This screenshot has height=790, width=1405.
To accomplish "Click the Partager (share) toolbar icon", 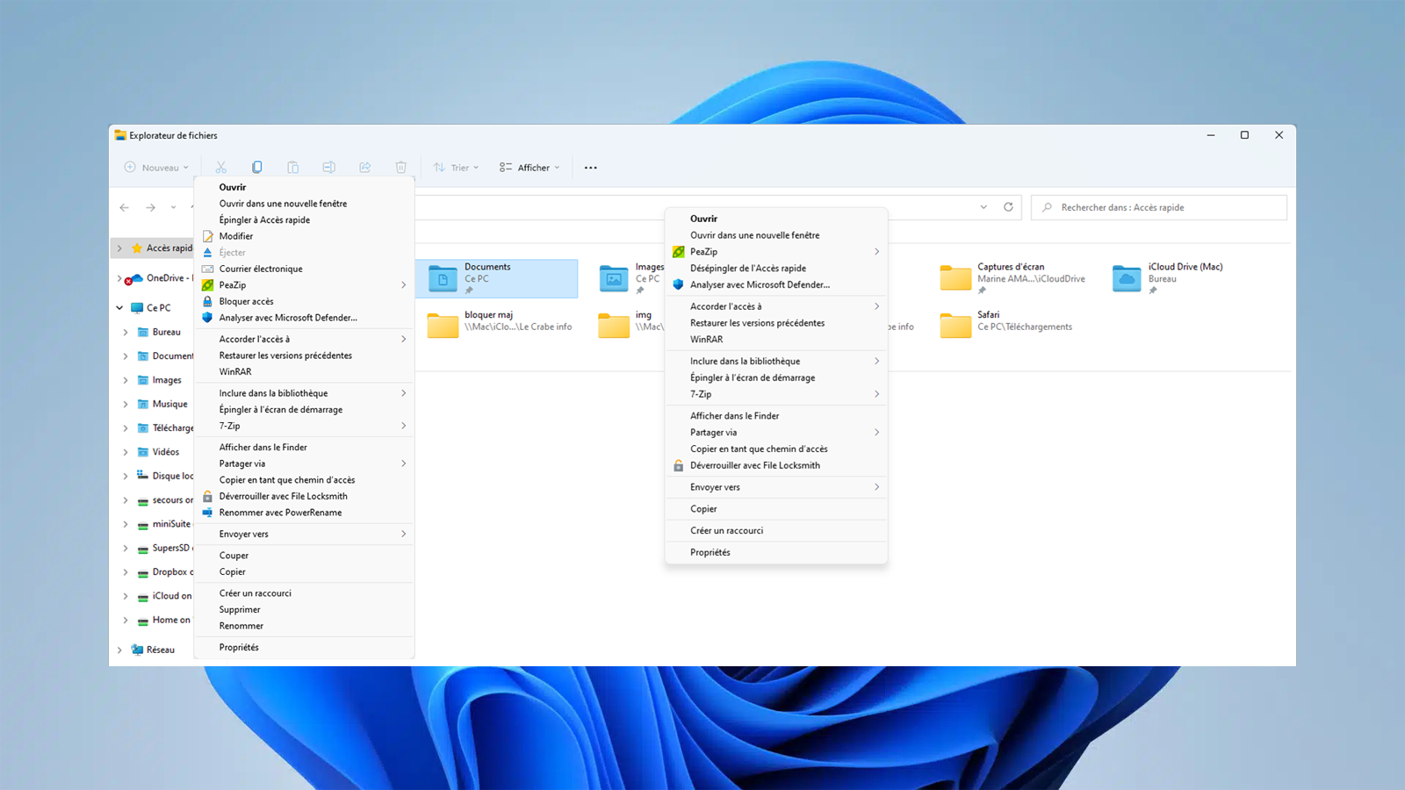I will [364, 167].
